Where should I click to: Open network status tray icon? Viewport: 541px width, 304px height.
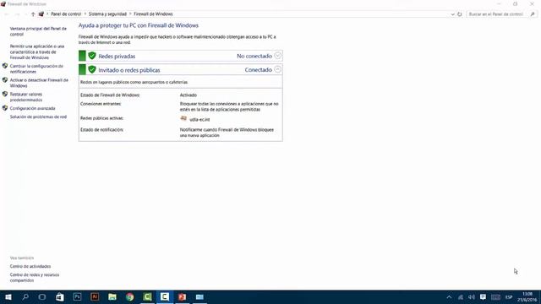460,297
